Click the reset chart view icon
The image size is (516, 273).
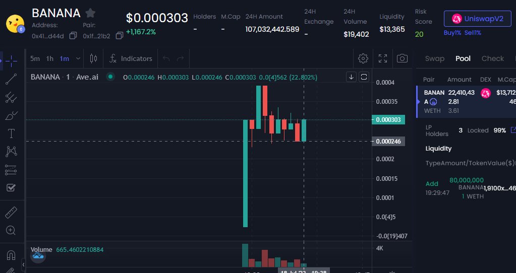click(x=364, y=77)
